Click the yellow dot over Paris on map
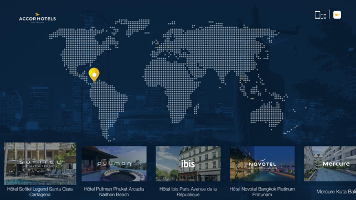Screen dimensions: 356x200 point(160,48)
